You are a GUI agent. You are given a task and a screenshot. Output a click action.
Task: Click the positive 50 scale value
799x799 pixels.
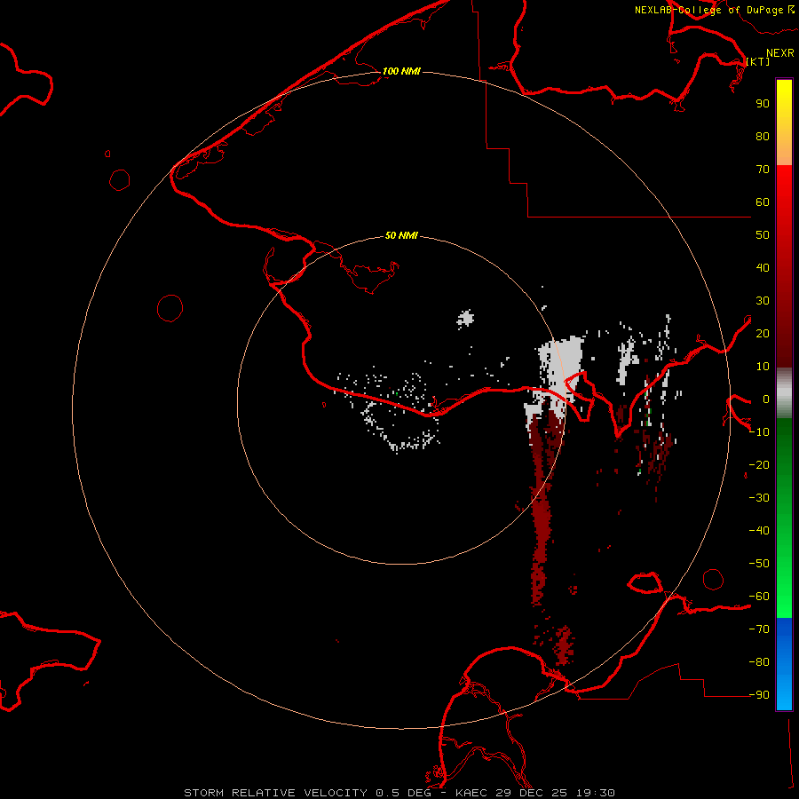(763, 235)
